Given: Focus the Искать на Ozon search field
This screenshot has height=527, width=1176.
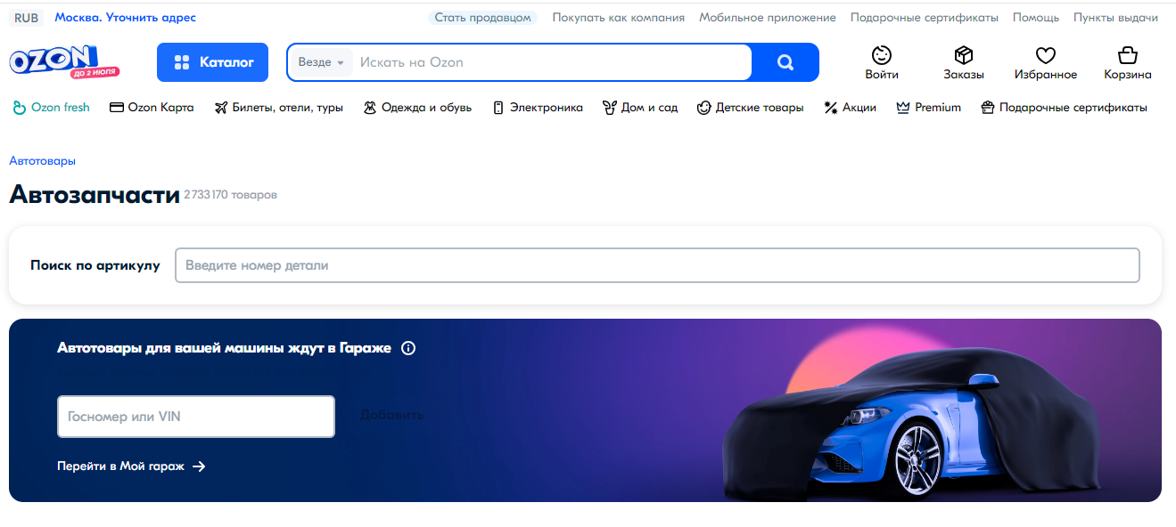Looking at the screenshot, I should (x=553, y=62).
